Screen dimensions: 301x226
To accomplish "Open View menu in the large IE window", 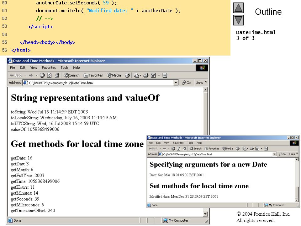I will tap(34, 68).
